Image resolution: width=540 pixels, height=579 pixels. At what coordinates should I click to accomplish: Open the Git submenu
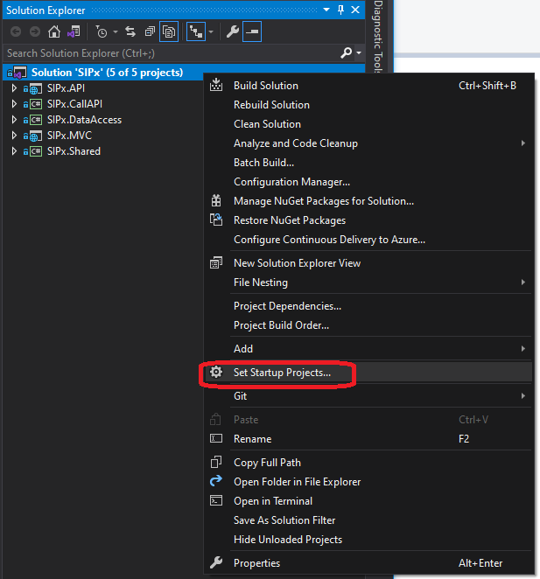368,396
